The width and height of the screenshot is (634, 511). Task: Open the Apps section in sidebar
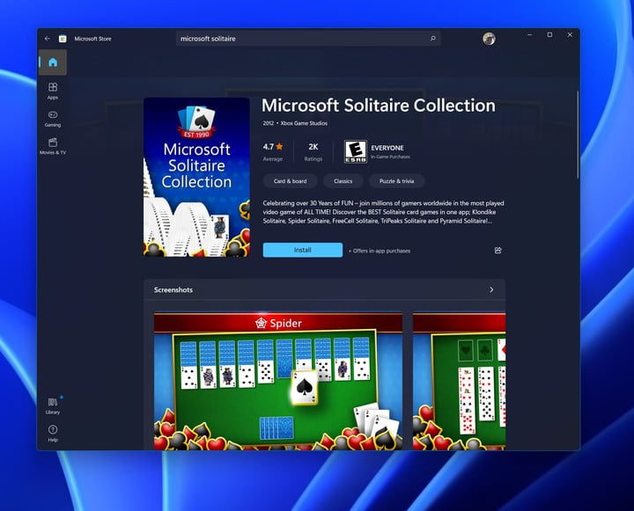point(53,91)
